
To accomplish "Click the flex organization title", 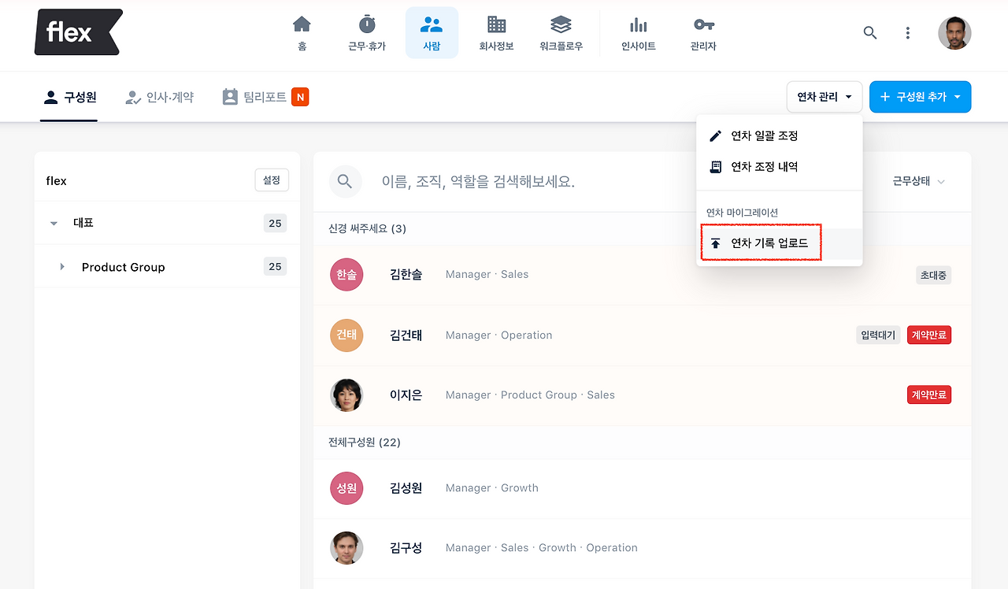I will 57,181.
